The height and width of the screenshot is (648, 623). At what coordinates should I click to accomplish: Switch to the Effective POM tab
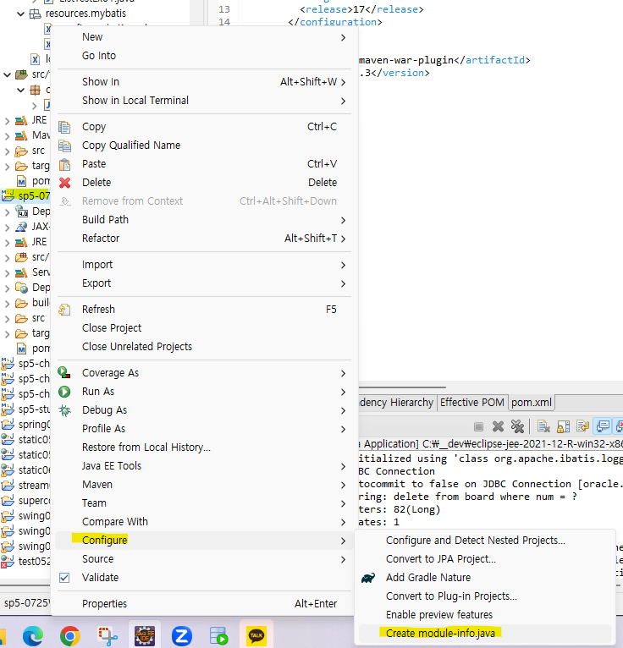(471, 402)
